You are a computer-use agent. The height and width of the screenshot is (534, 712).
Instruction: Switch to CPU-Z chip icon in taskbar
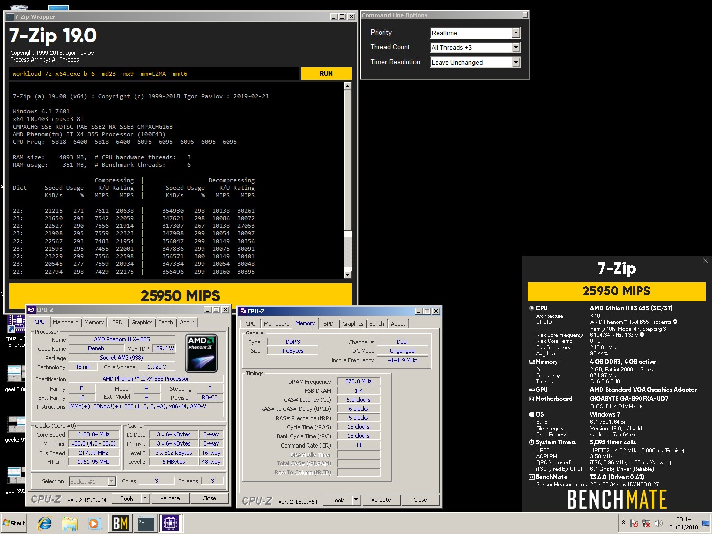point(170,523)
